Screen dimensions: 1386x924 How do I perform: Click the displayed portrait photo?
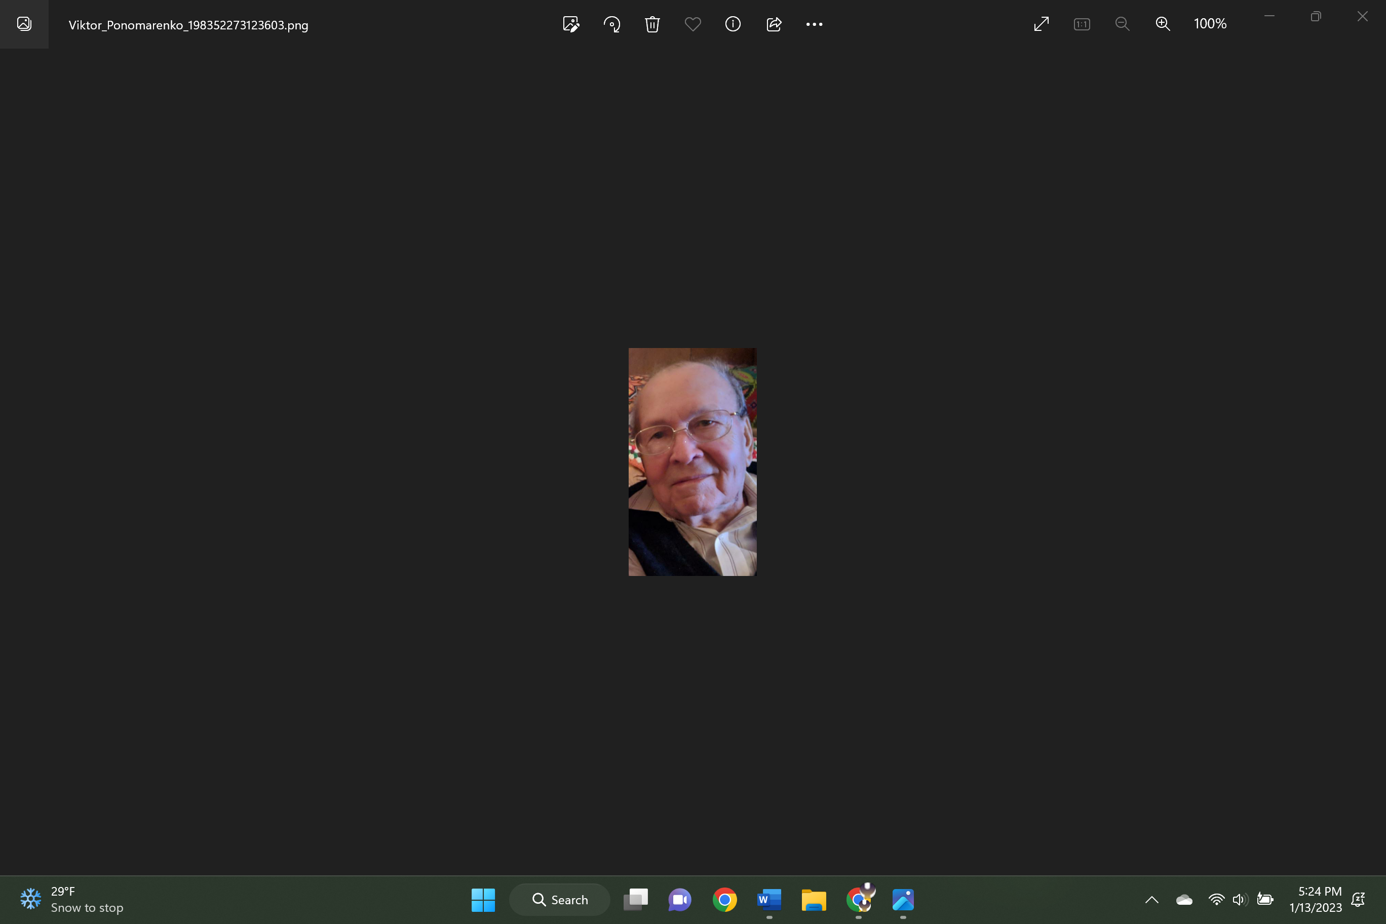click(x=692, y=461)
